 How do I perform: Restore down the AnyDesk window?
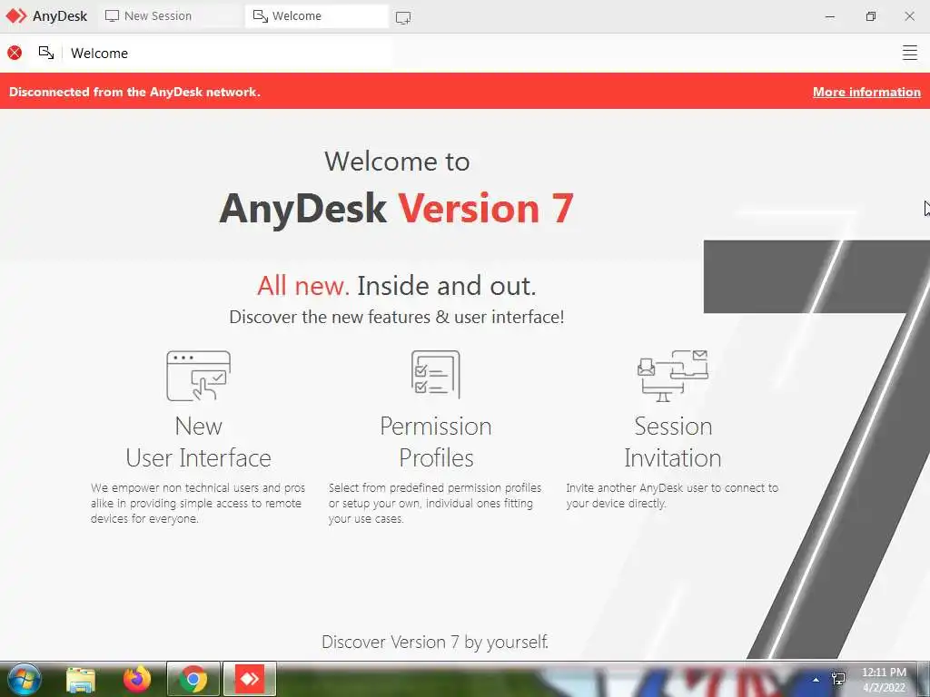click(870, 16)
